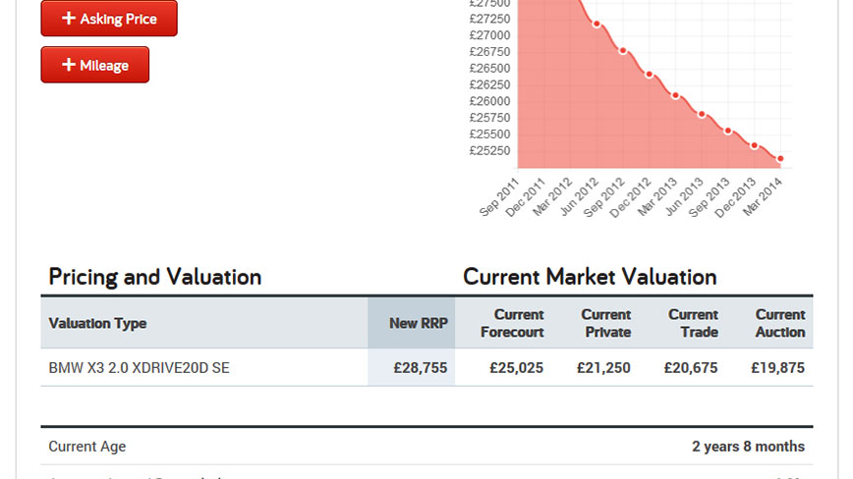Viewport: 853px width, 479px height.
Task: Select the Dec 2012 data point on chart
Action: pos(649,75)
